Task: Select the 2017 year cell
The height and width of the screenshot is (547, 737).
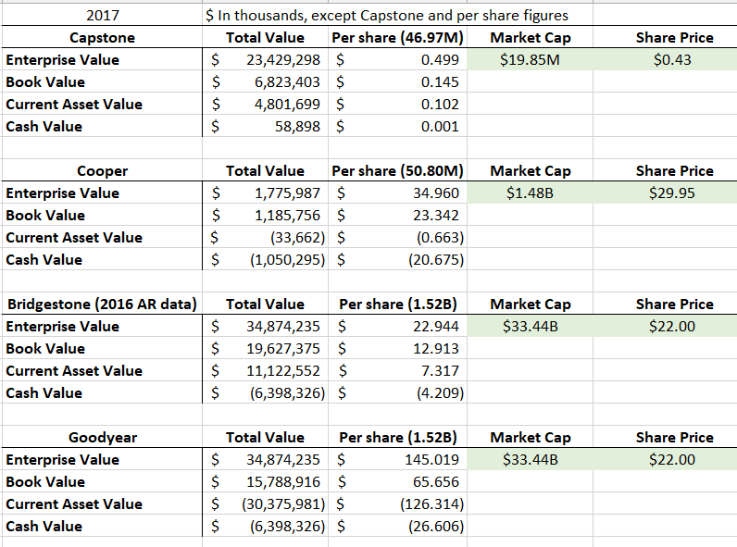Action: click(x=102, y=16)
